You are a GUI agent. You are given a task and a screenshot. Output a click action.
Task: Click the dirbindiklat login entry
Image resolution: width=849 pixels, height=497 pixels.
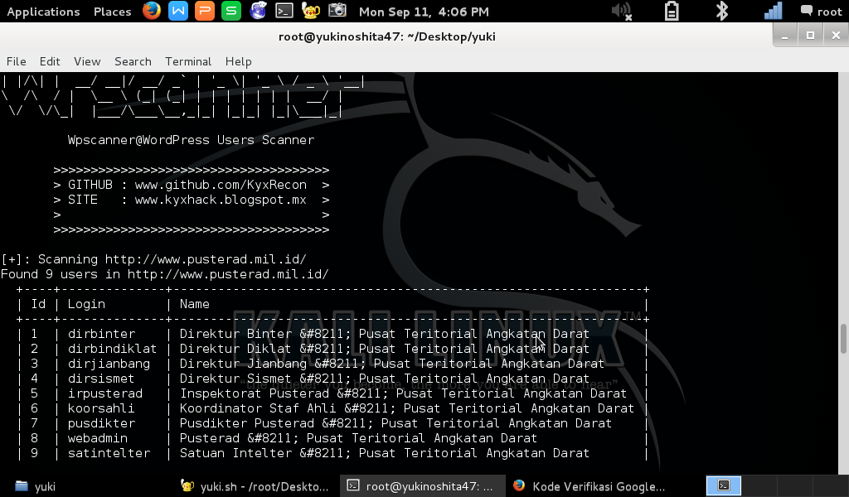[x=112, y=349]
